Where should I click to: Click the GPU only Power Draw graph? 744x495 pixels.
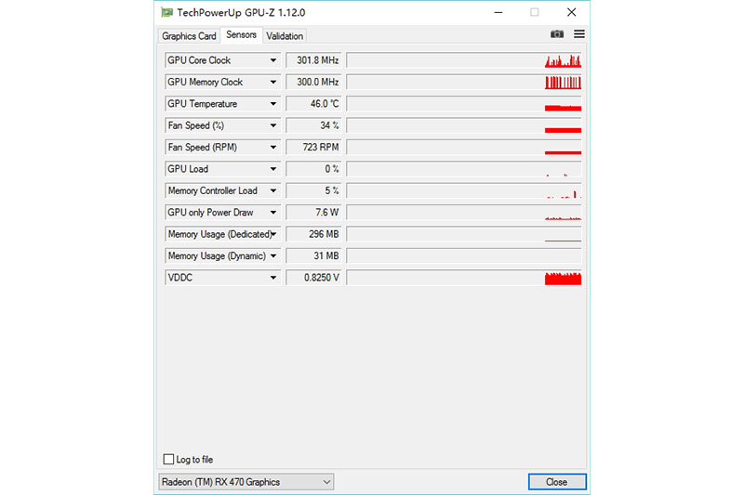click(x=464, y=213)
